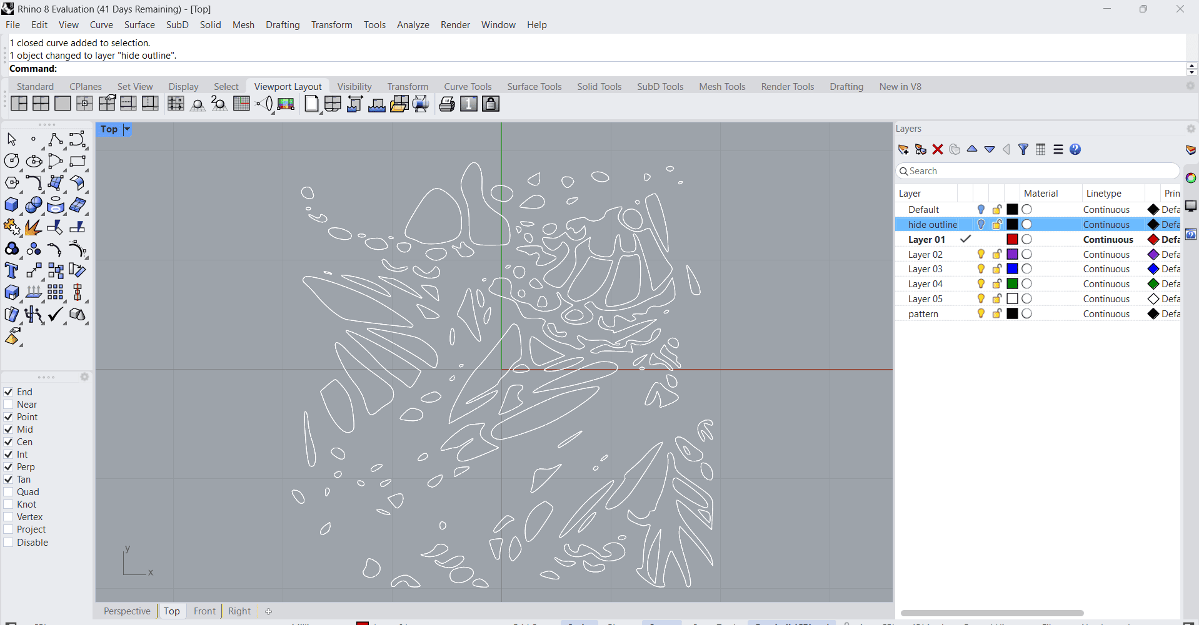This screenshot has height=625, width=1199.
Task: Switch to the Curve Tools tab
Action: pyautogui.click(x=468, y=87)
